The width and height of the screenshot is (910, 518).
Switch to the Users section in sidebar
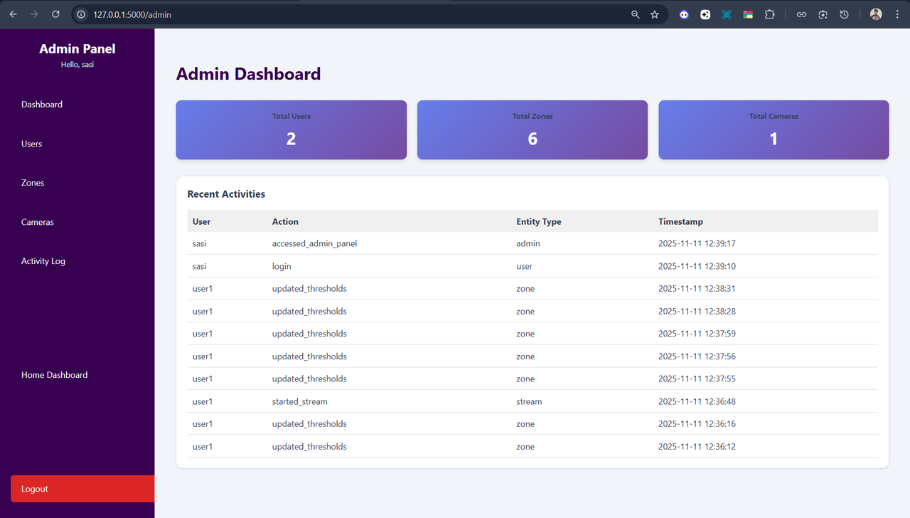coord(31,143)
